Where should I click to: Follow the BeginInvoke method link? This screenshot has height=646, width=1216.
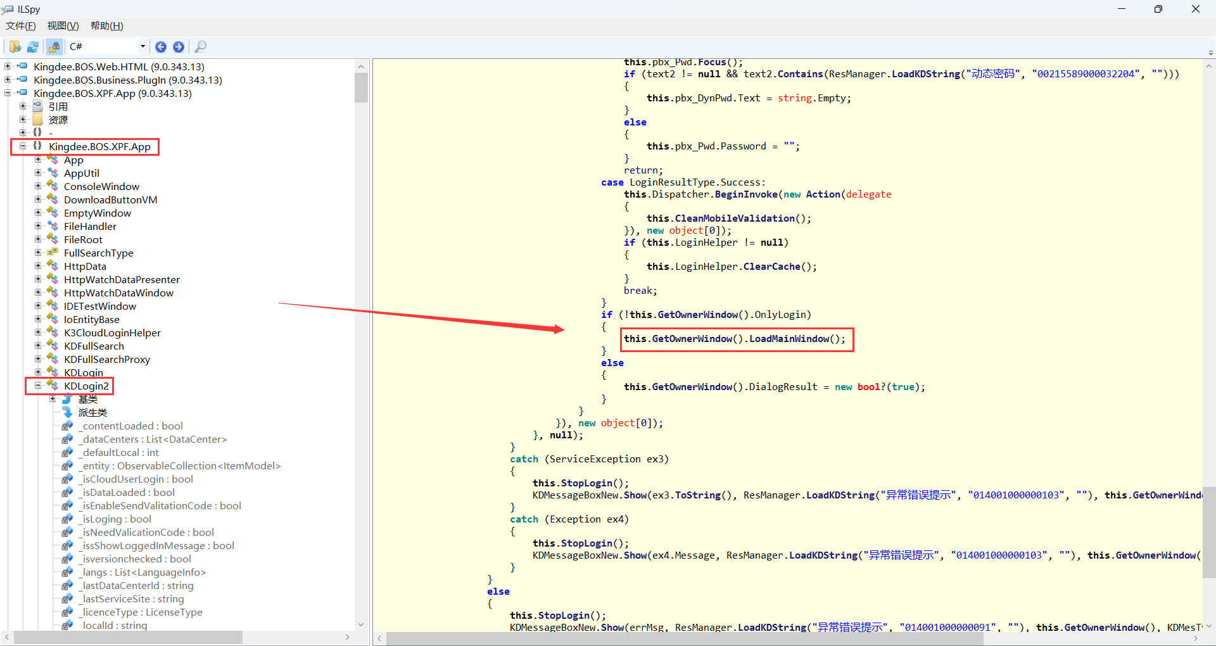(x=746, y=194)
